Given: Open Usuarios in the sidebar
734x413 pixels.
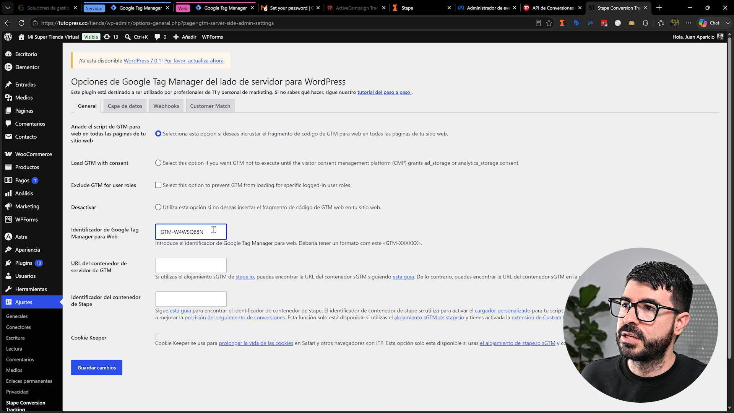Looking at the screenshot, I should [x=25, y=276].
